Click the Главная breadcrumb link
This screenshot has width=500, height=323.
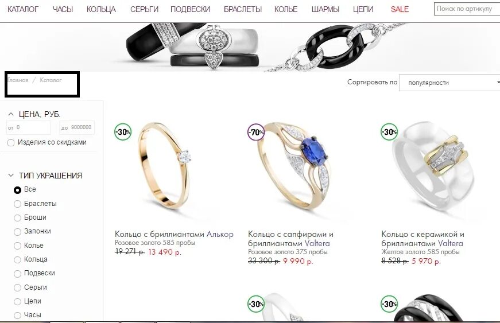click(x=18, y=80)
